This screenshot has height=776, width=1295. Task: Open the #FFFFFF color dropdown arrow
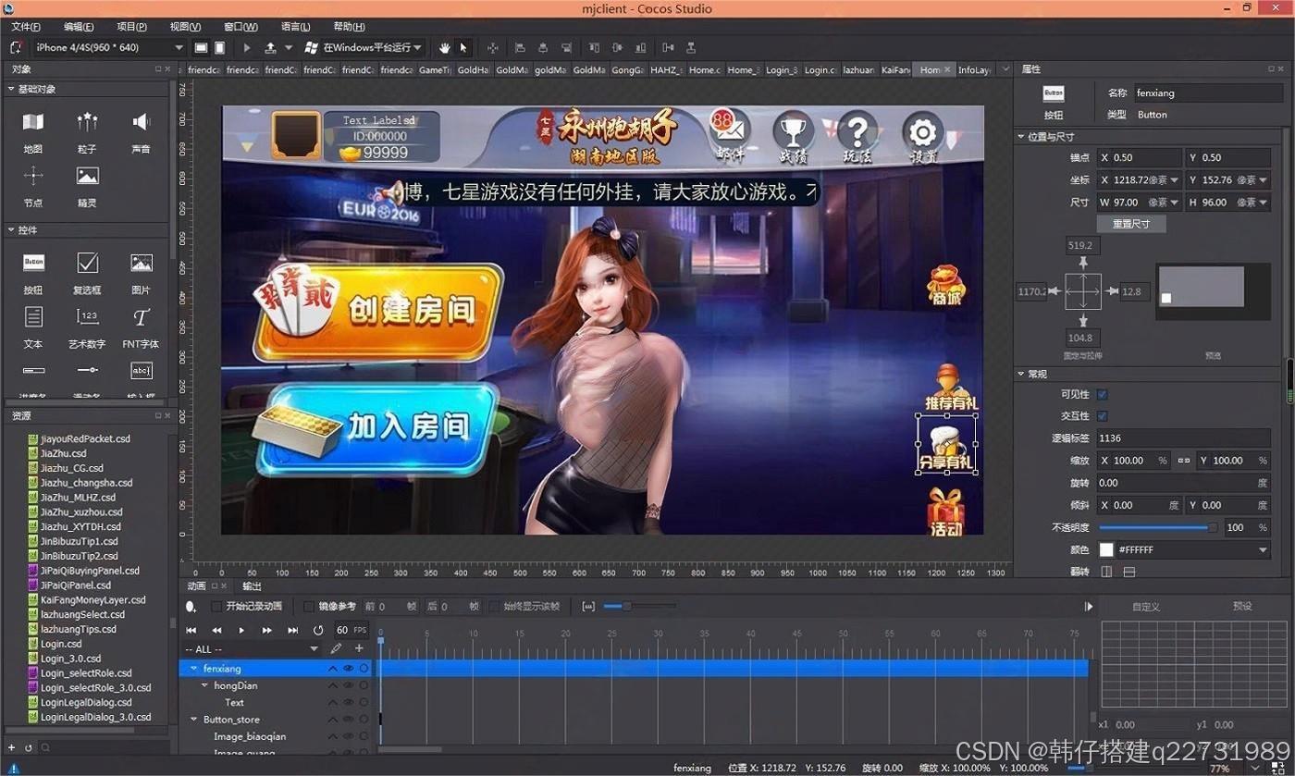point(1264,550)
